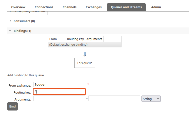Switch to the Admin tab
This screenshot has height=114, width=189.
coord(156,7)
